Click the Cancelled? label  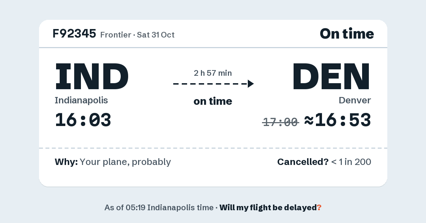(x=303, y=162)
